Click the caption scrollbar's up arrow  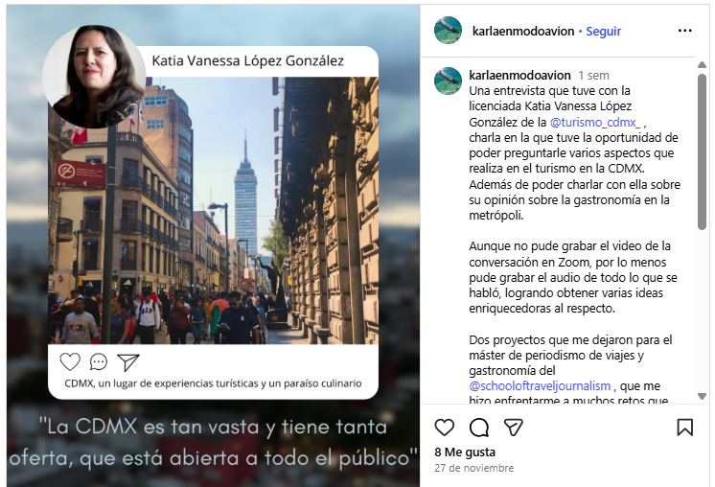point(702,65)
